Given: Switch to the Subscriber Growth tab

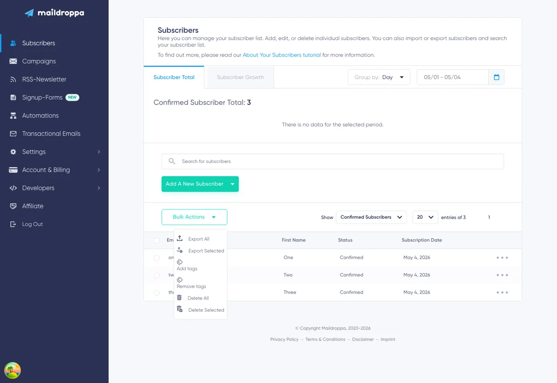Looking at the screenshot, I should (240, 77).
